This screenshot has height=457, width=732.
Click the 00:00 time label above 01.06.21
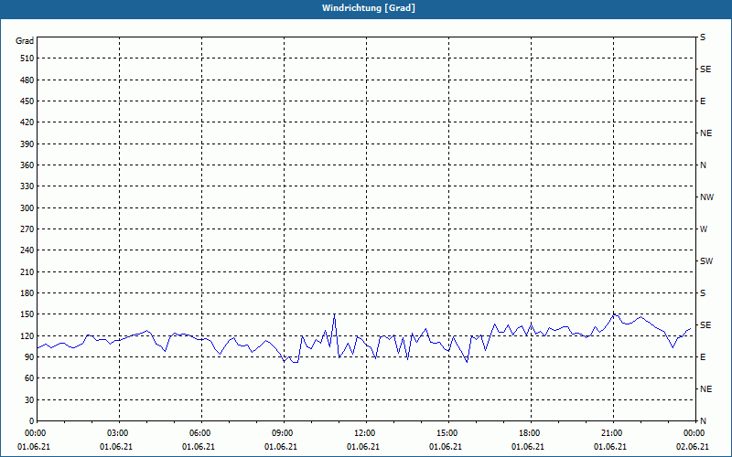point(37,432)
